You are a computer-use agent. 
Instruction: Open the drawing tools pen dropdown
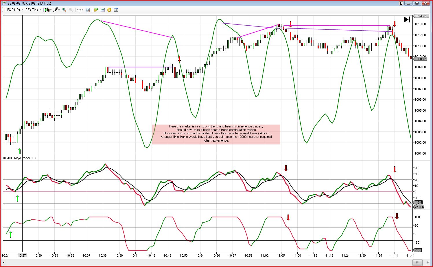point(57,10)
